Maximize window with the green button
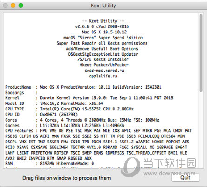Viewport: 207px width, 187px height. (x=21, y=6)
